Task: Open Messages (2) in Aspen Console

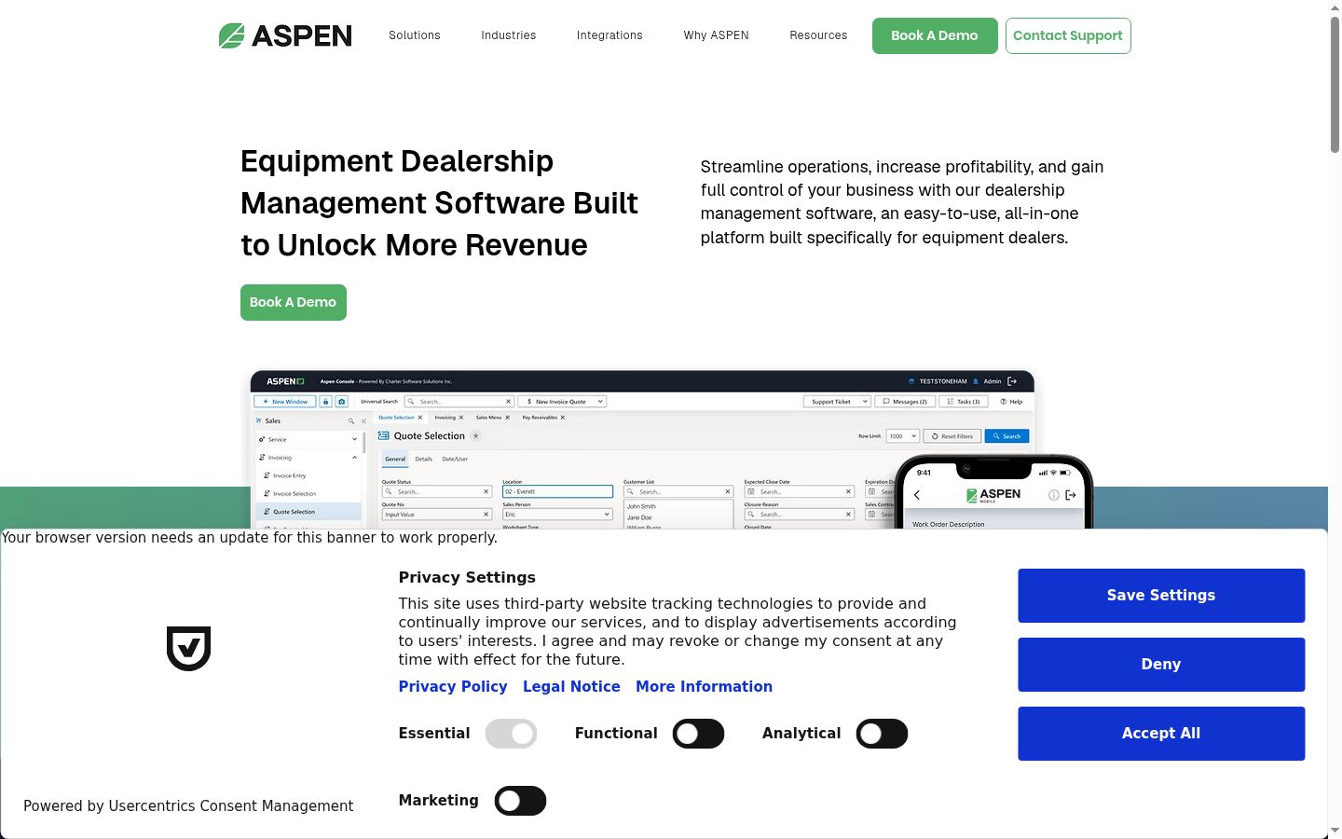Action: point(905,402)
